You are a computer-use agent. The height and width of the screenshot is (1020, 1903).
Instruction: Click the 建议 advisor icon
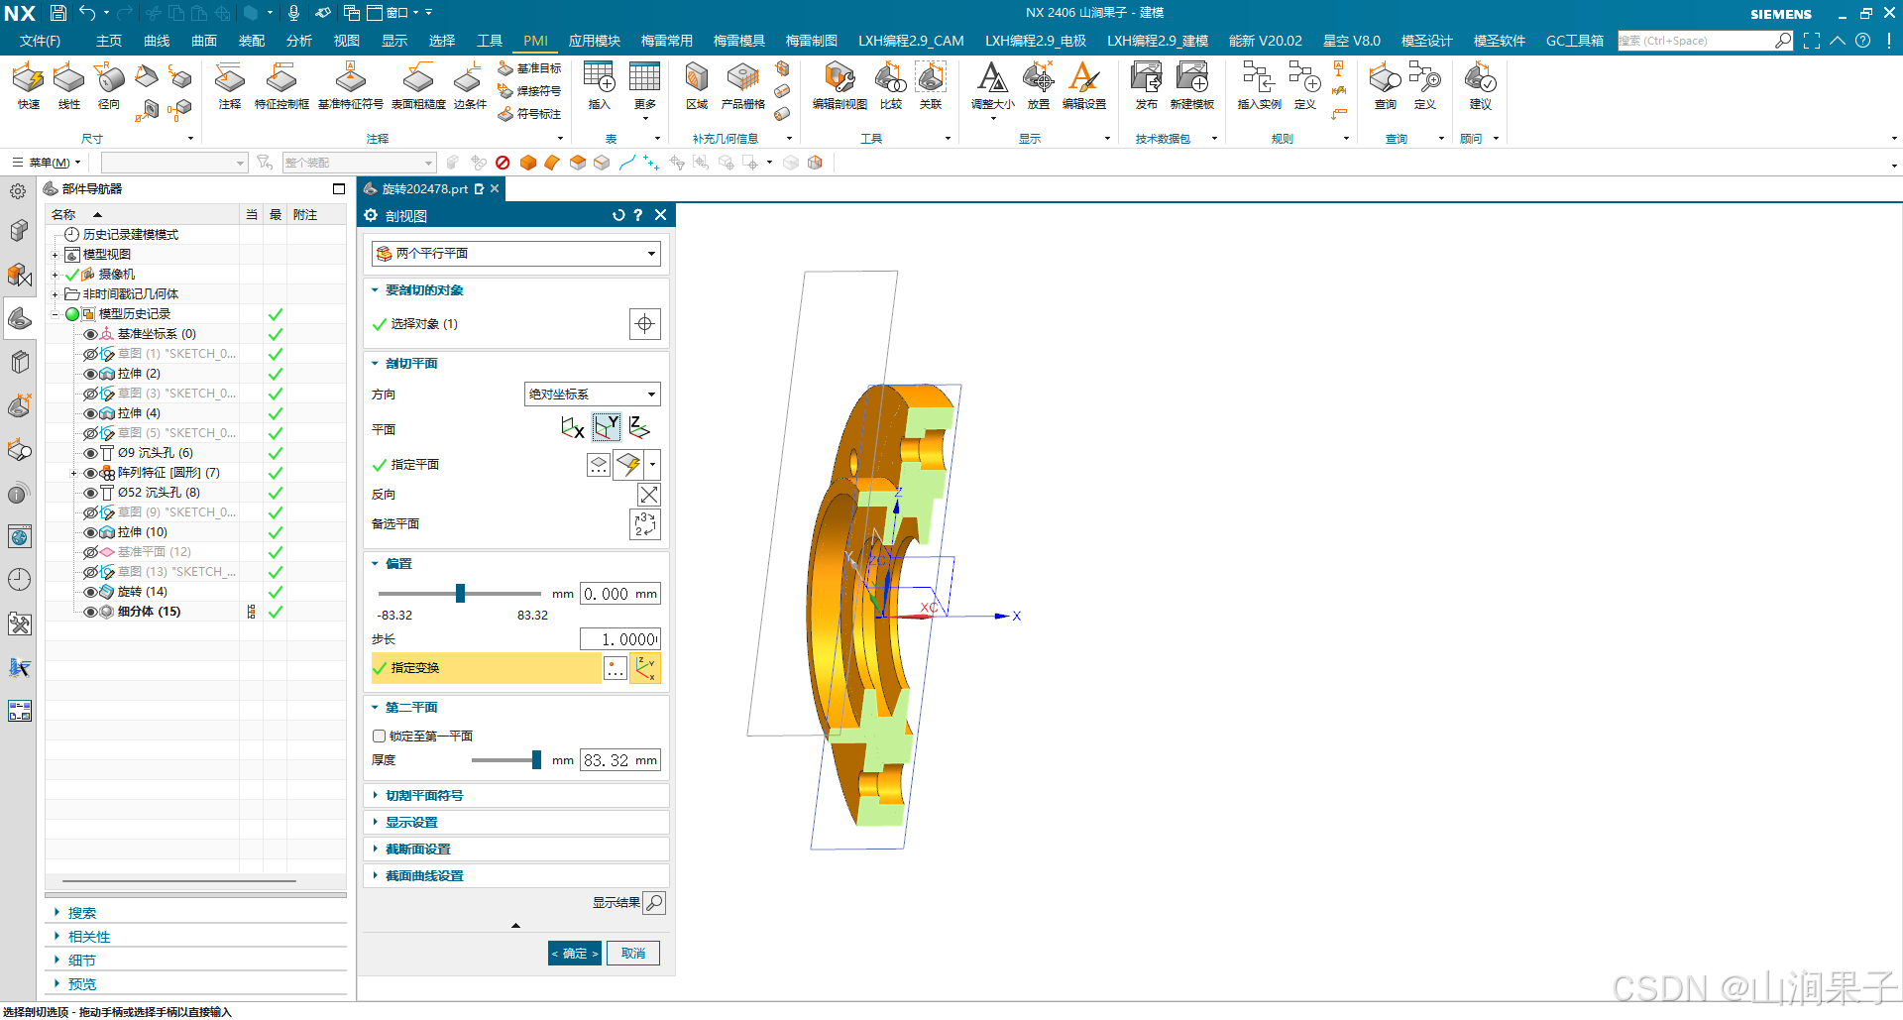coord(1480,85)
